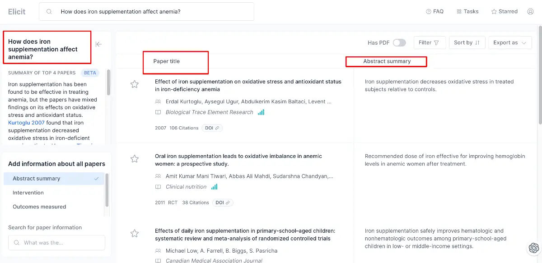The width and height of the screenshot is (542, 263).
Task: Star the primary-school-aged children meta-analysis paper
Action: 134,233
